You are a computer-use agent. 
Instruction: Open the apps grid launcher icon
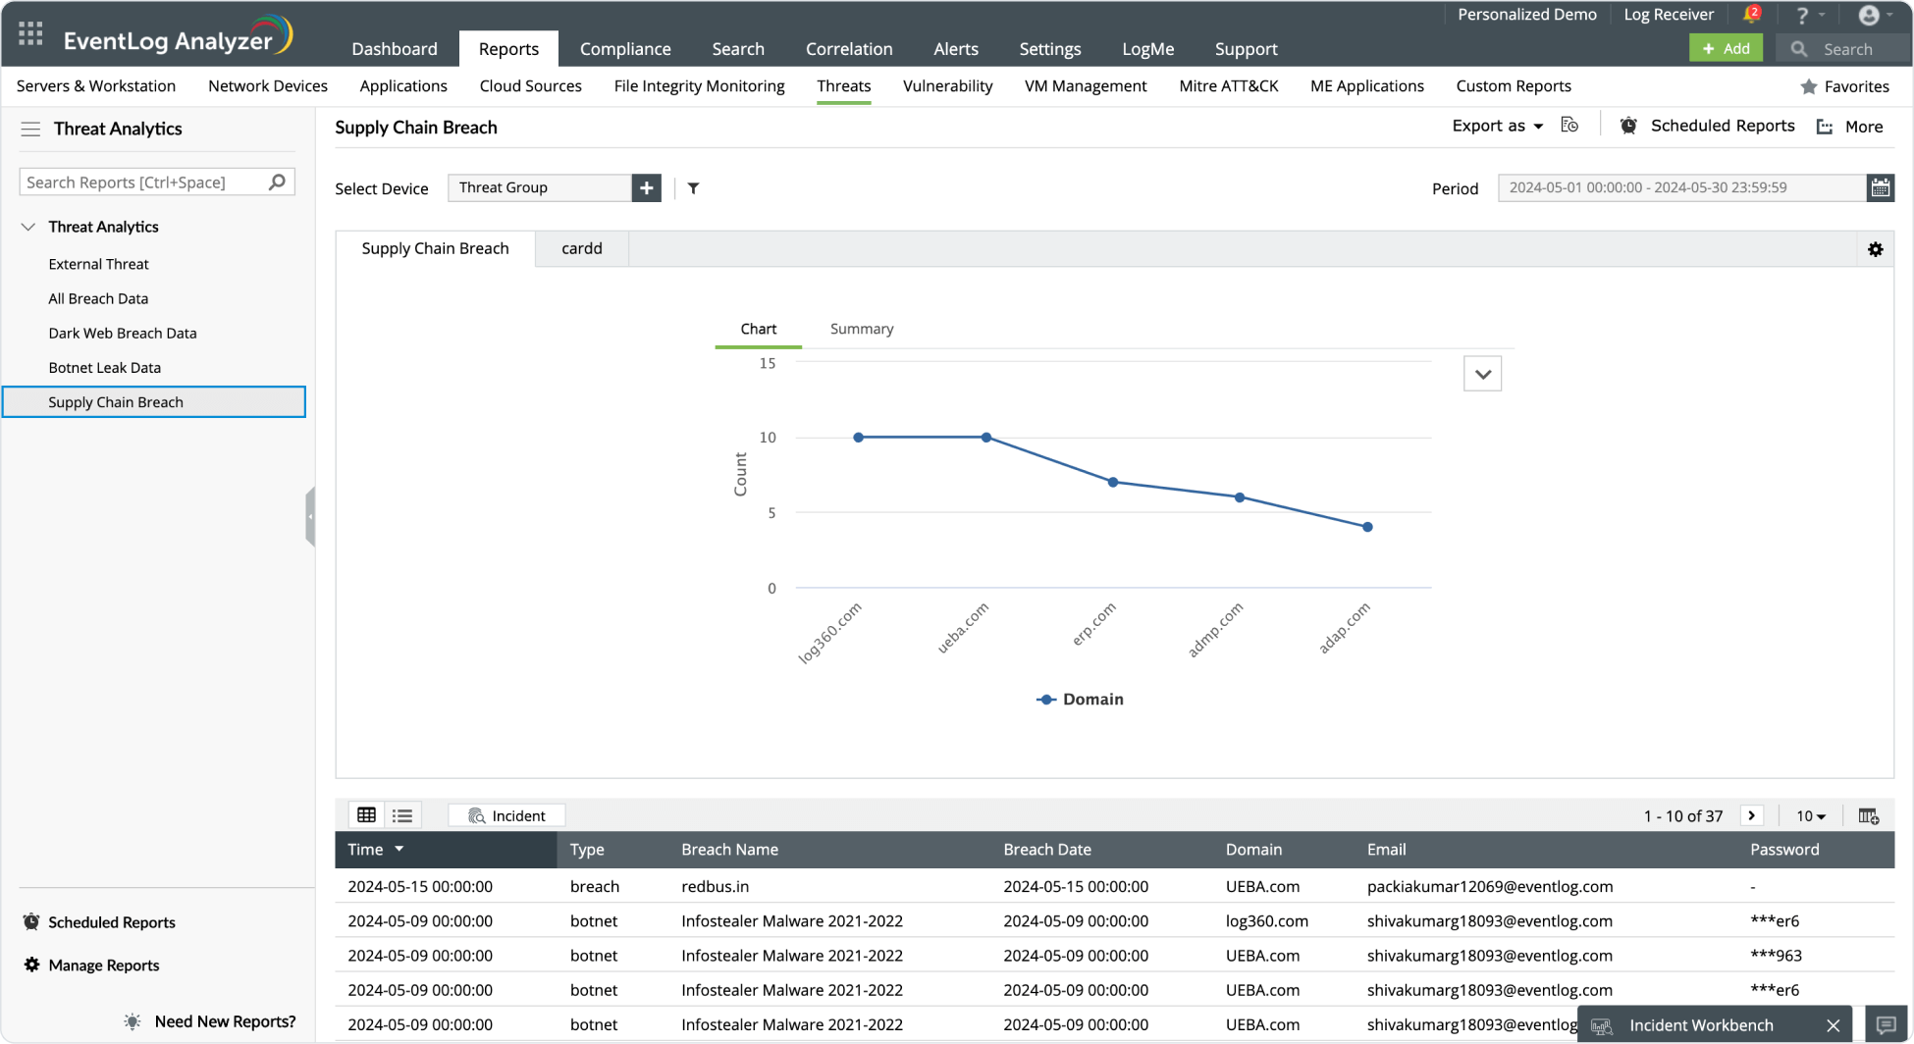click(30, 34)
